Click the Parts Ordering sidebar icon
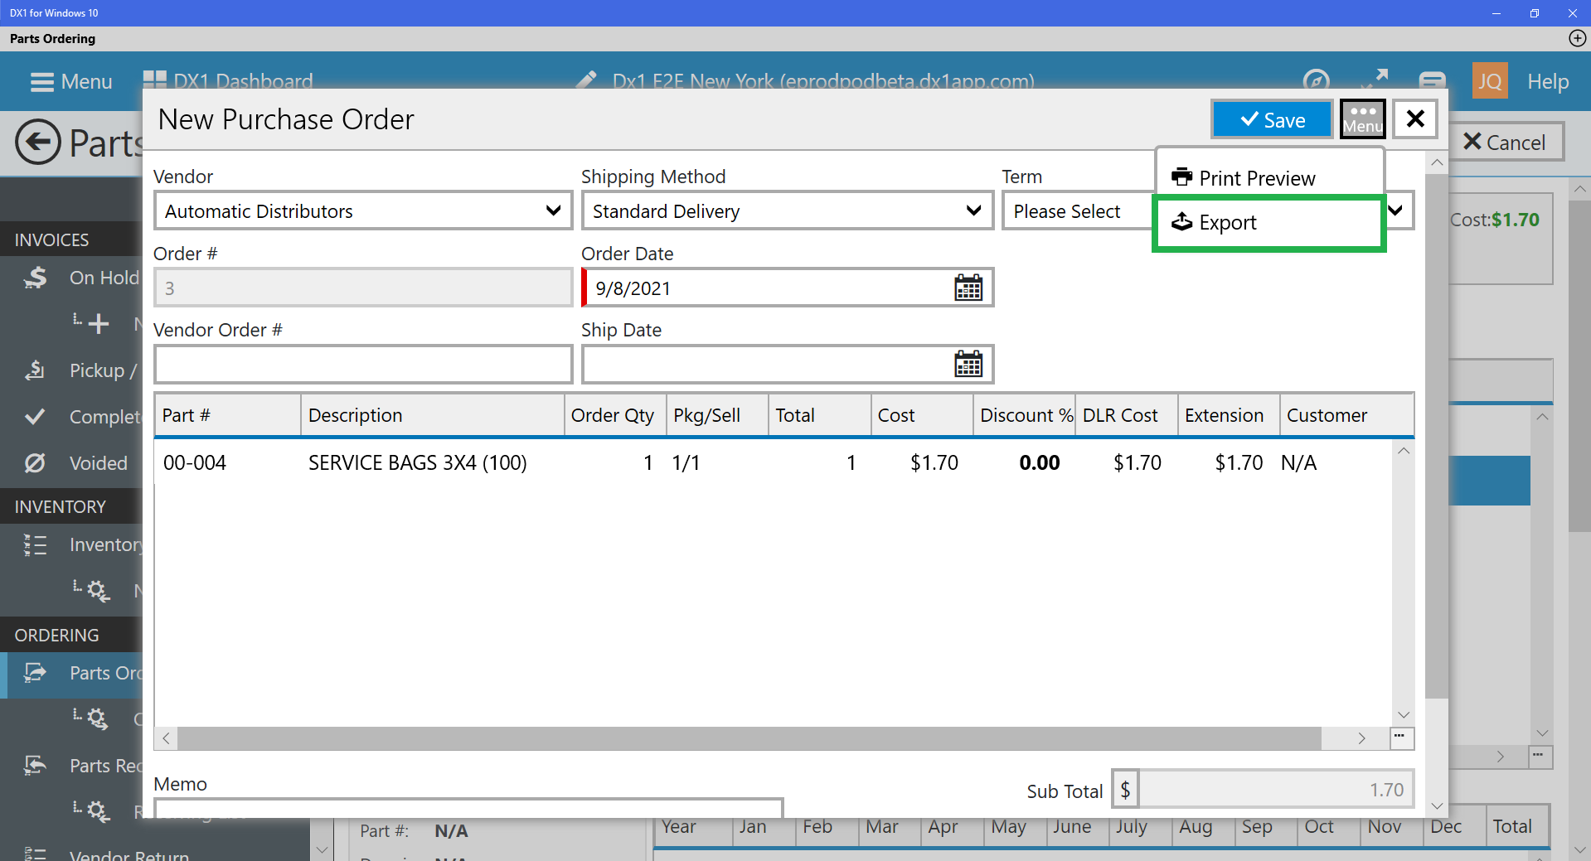The height and width of the screenshot is (861, 1591). [35, 672]
